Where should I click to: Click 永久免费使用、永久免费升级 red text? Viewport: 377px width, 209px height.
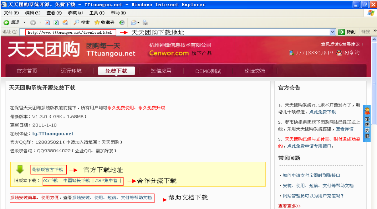[x=136, y=108]
